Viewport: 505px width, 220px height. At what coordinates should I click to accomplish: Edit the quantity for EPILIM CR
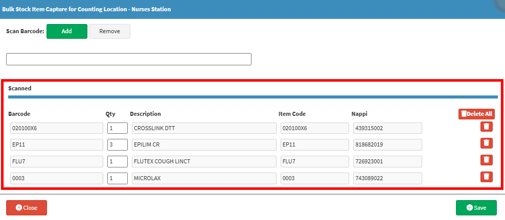pyautogui.click(x=118, y=145)
